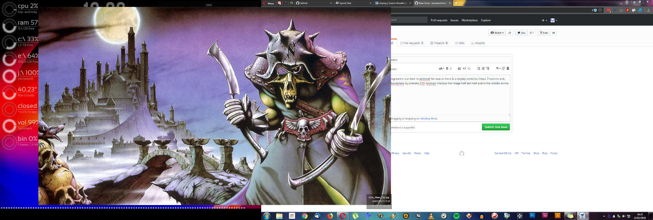653x220 pixels.
Task: Click in the issue comment text area
Action: [450, 95]
